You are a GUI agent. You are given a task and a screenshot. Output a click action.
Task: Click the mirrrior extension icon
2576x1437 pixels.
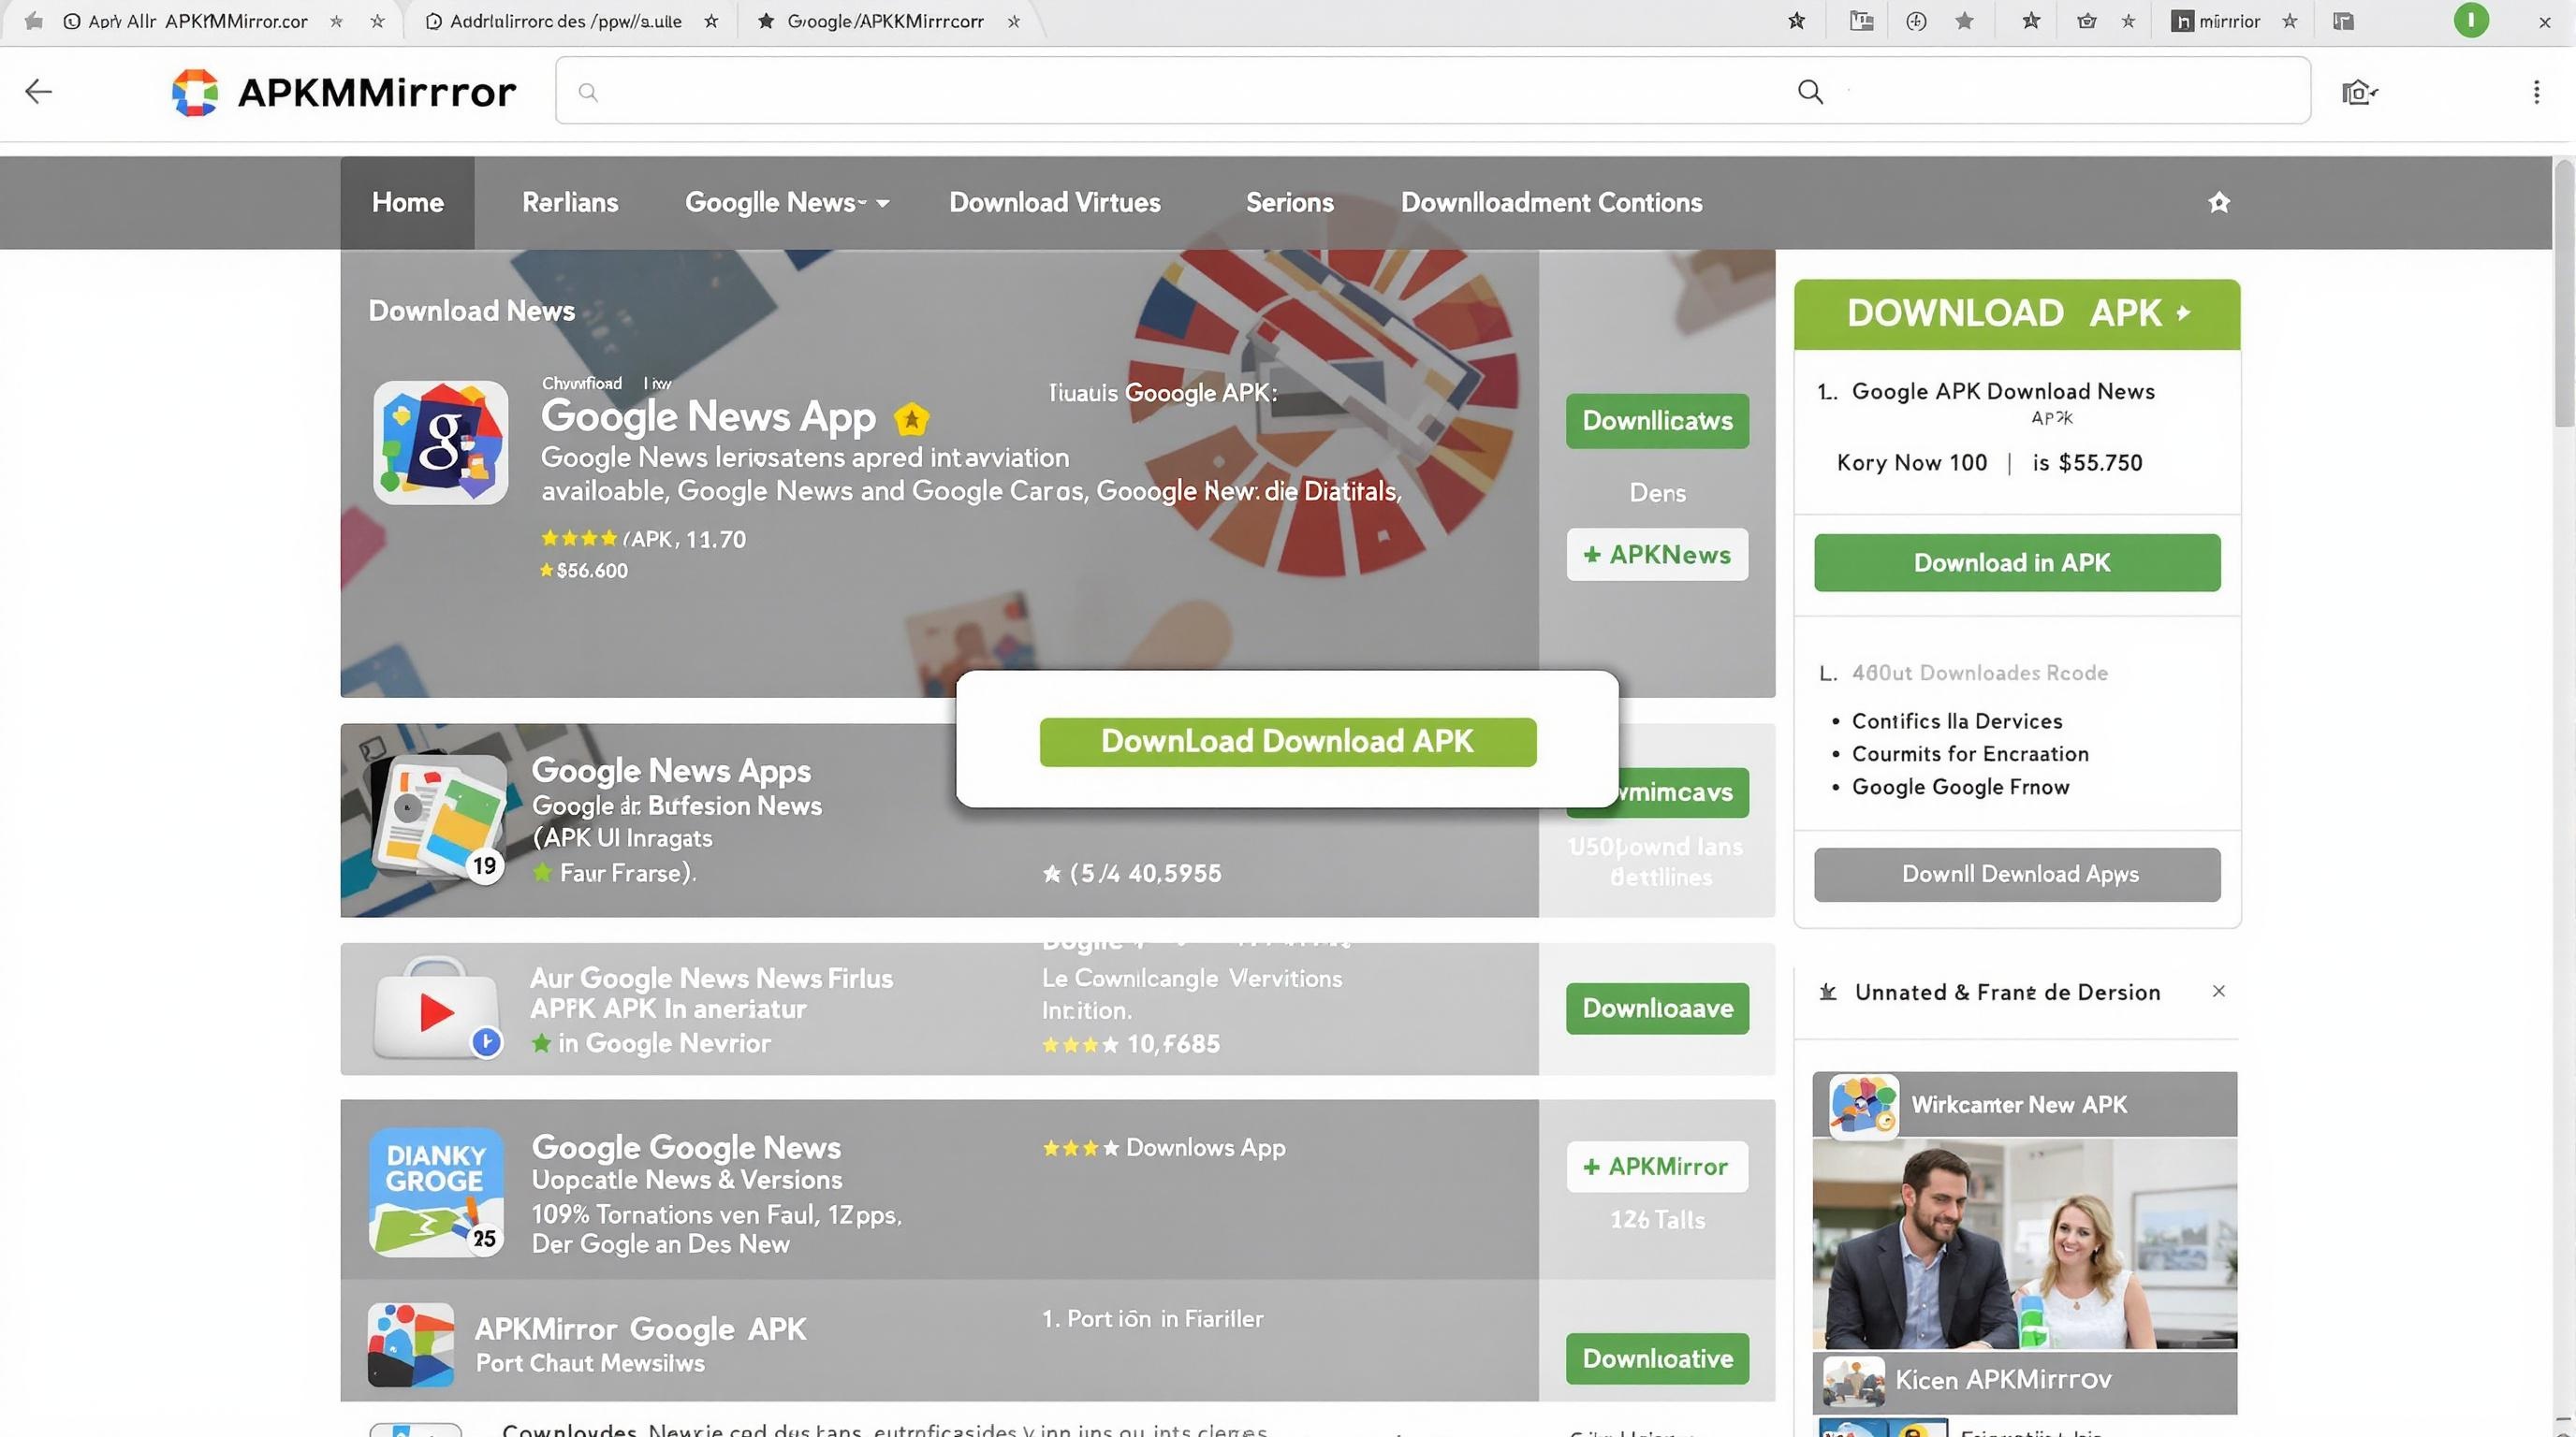[x=2181, y=21]
